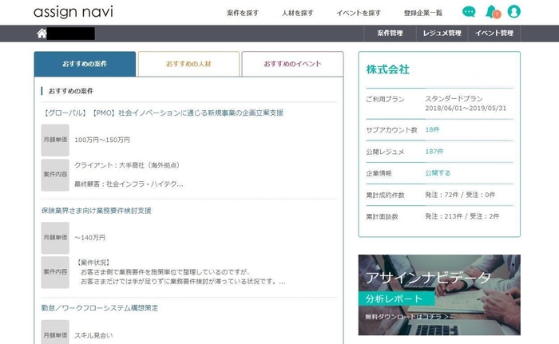Switch to the おすすめの人材 tab

coord(188,64)
